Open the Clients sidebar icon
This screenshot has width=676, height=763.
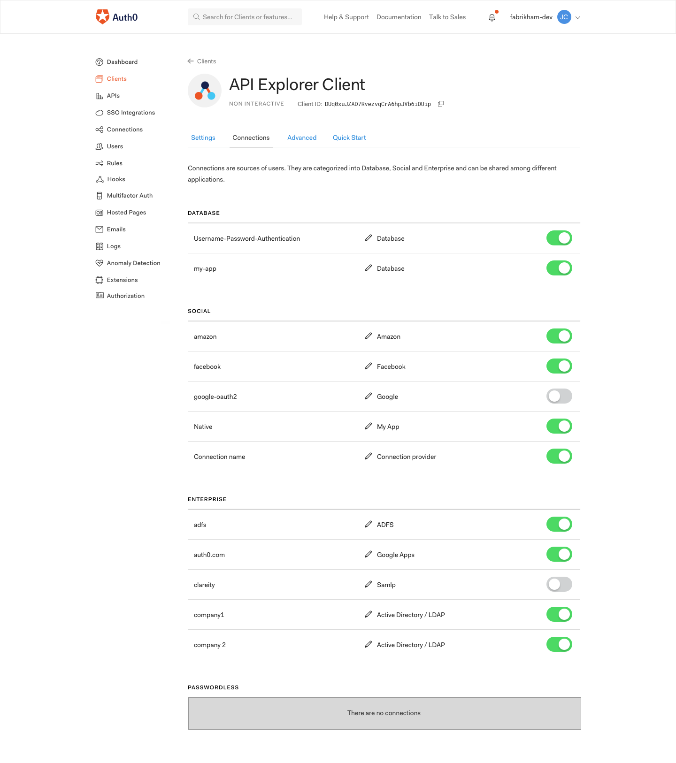100,78
